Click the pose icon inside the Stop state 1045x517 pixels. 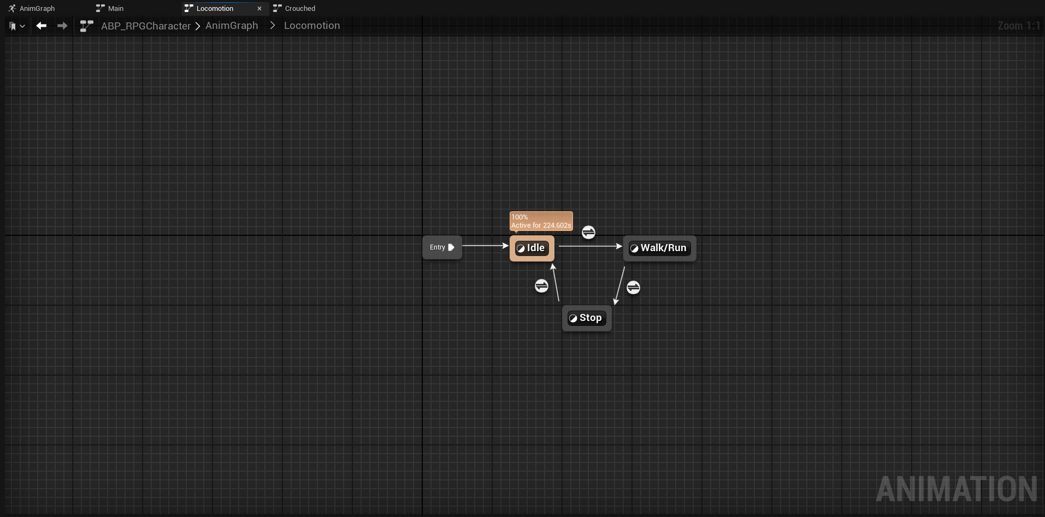(574, 318)
